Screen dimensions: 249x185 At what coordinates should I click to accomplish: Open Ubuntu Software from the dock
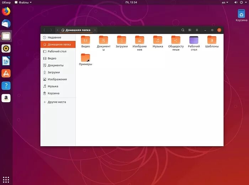6,73
